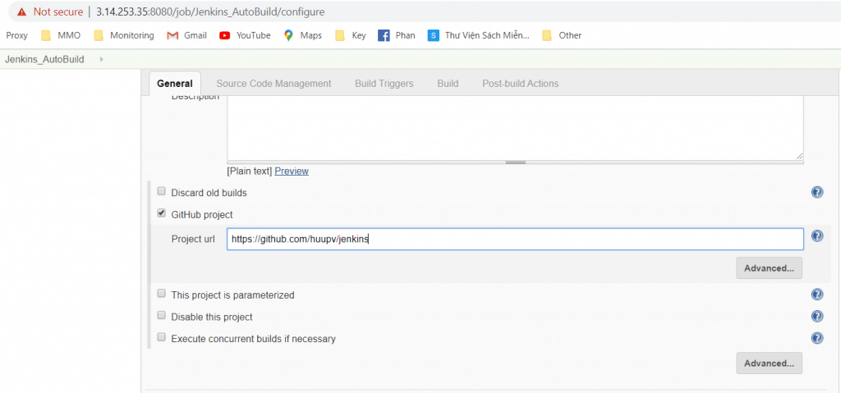Screen dimensions: 841x393
Task: Select the General tab
Action: tap(175, 84)
